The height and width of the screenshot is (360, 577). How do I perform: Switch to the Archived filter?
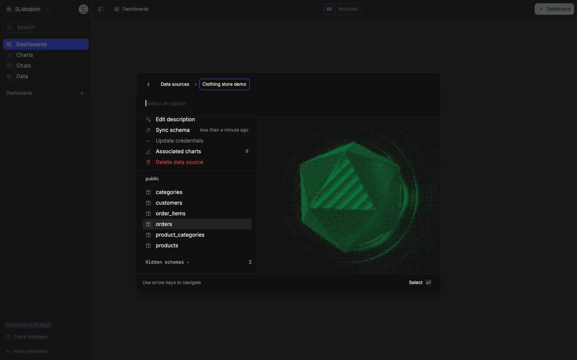pyautogui.click(x=348, y=9)
